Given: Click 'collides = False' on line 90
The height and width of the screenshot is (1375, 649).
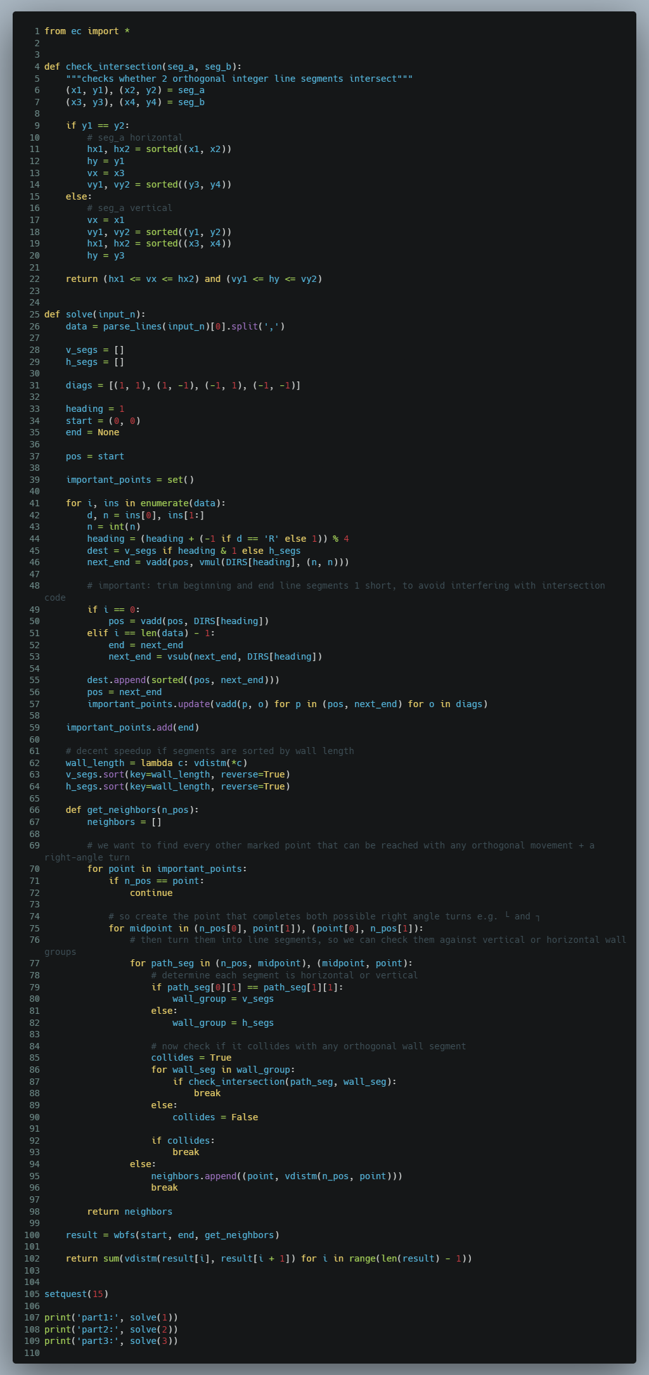Looking at the screenshot, I should pyautogui.click(x=215, y=1117).
